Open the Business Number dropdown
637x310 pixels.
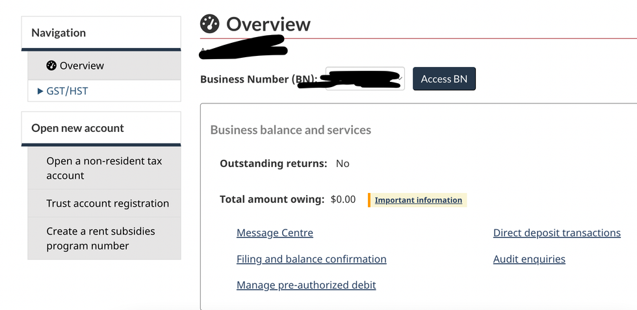pos(365,79)
